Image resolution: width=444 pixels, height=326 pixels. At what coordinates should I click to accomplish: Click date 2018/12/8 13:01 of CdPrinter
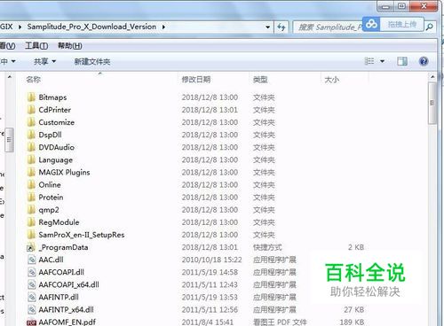[210, 110]
